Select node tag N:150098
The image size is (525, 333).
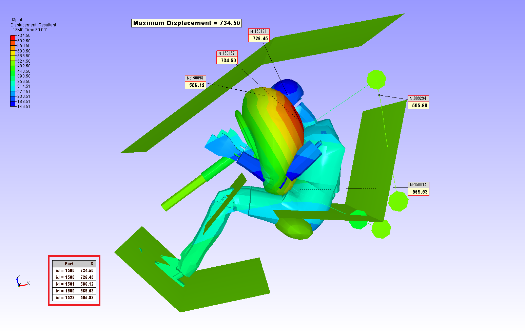(x=195, y=78)
